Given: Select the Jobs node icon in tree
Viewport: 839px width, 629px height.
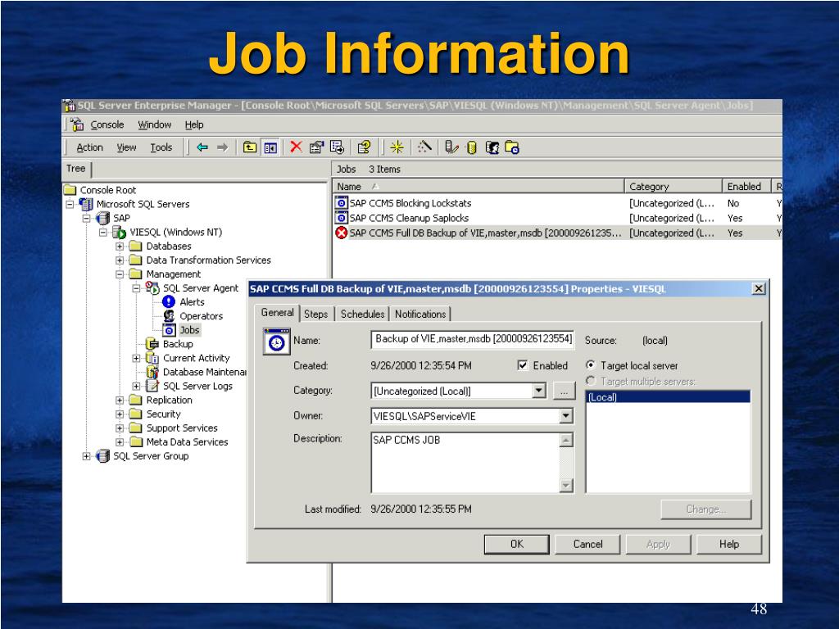Looking at the screenshot, I should [169, 330].
